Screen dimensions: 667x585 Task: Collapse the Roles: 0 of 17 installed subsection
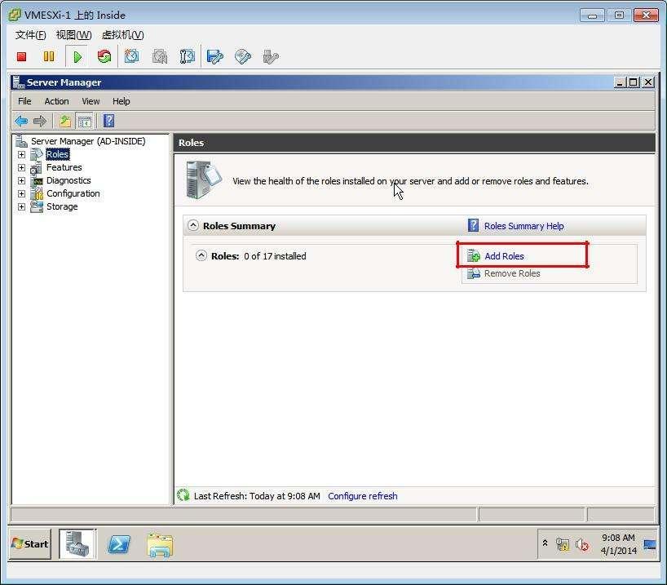pos(201,255)
